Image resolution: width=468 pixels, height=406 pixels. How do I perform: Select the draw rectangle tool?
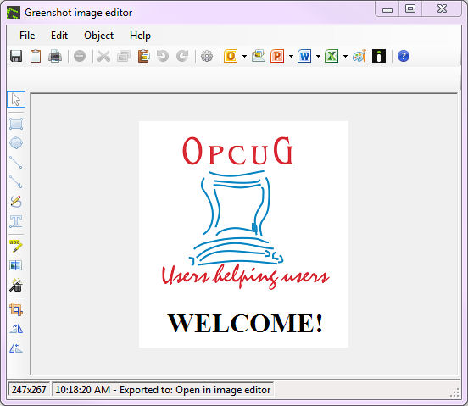point(16,124)
